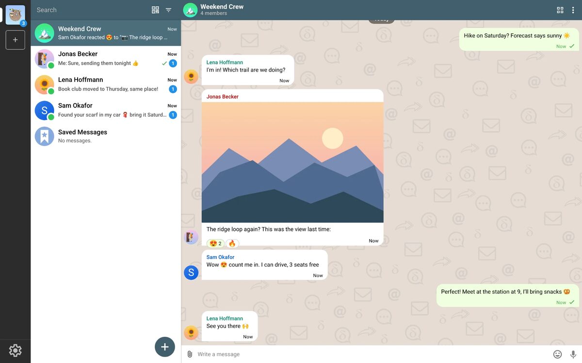The width and height of the screenshot is (582, 363).
Task: Click Lena Hoffmann name above "See you there"
Action: (x=225, y=318)
